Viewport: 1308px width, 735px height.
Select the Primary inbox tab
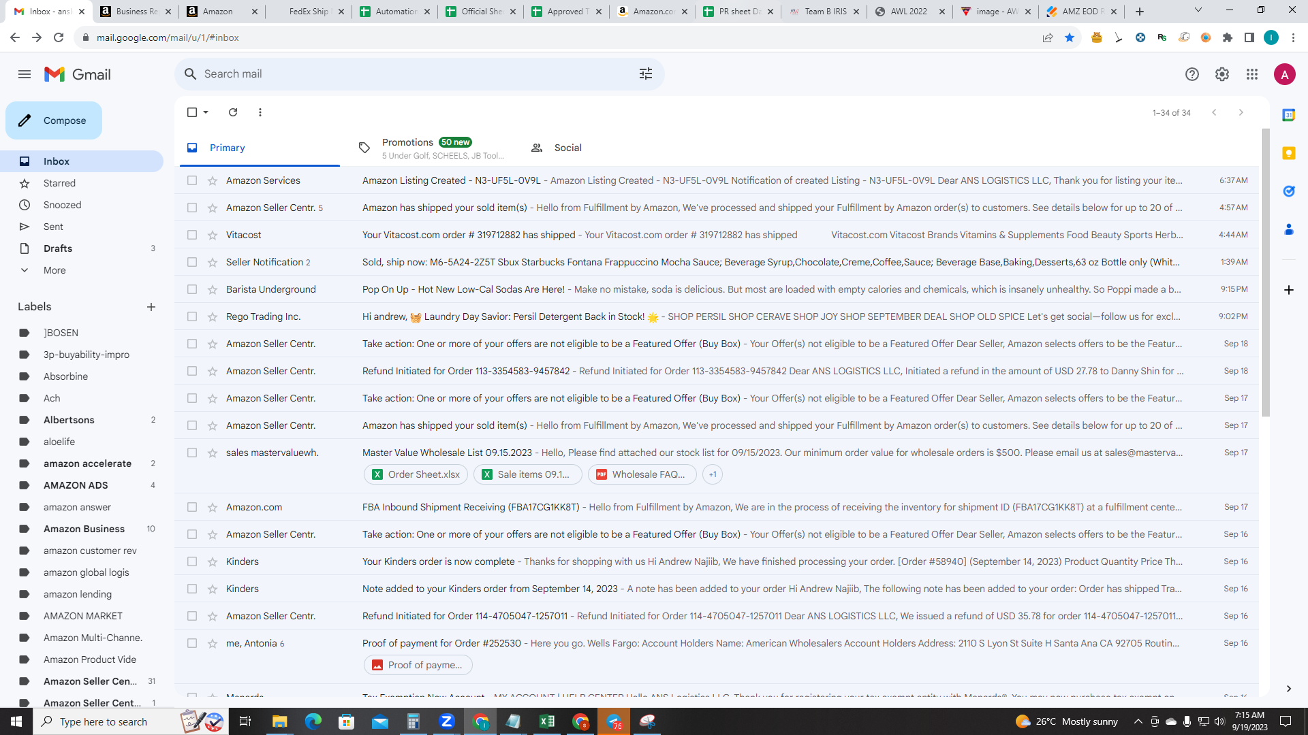coord(260,148)
